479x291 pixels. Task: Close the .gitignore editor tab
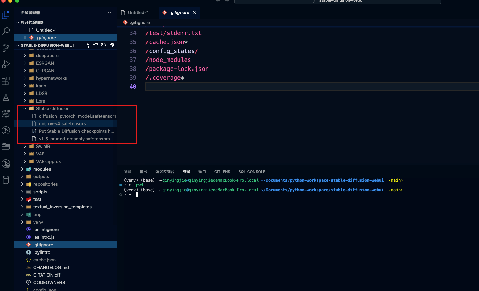click(x=195, y=13)
